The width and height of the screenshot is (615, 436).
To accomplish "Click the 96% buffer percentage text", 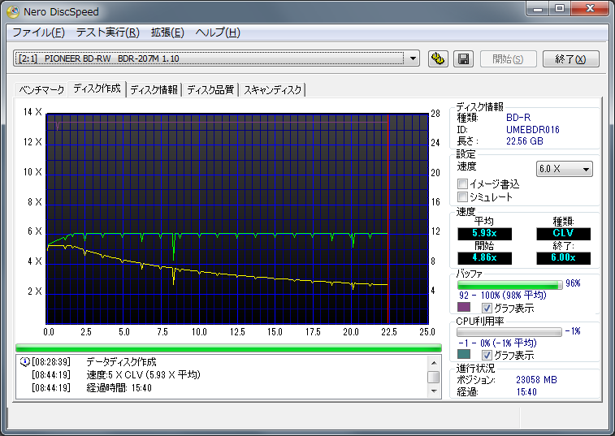I will (573, 283).
